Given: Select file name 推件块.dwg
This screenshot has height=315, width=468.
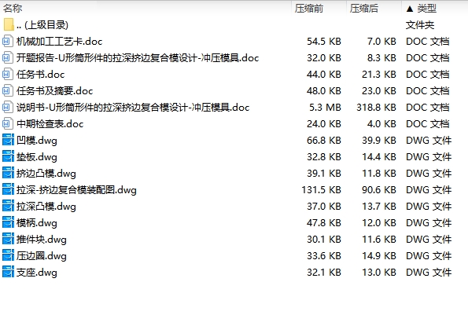Looking at the screenshot, I should 42,240.
